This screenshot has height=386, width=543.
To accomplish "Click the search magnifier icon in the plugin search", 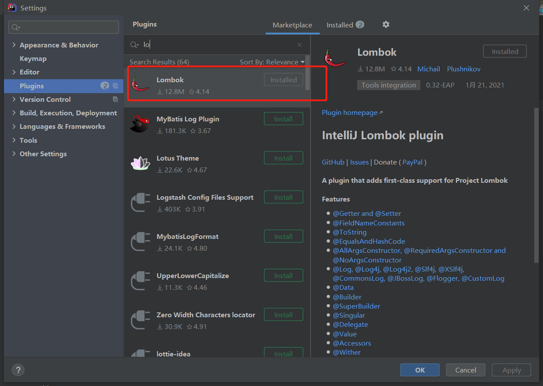I will (x=134, y=45).
